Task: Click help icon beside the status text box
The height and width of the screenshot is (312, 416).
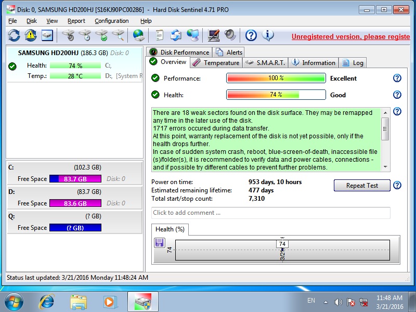Action: pos(397,111)
